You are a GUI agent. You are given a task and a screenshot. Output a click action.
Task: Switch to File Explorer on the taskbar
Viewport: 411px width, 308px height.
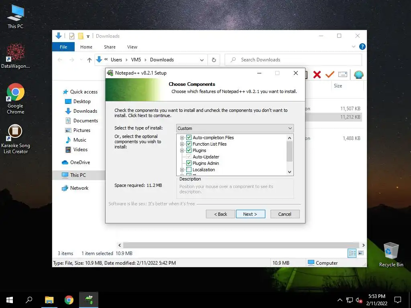pos(49,300)
